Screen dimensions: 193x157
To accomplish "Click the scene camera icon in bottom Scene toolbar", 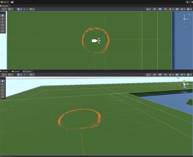I will pyautogui.click(x=182, y=75).
